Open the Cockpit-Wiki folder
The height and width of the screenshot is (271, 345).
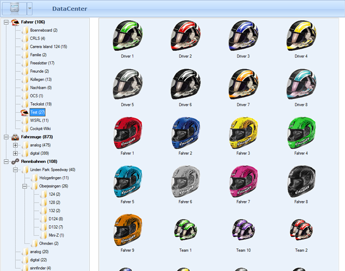pyautogui.click(x=40, y=129)
